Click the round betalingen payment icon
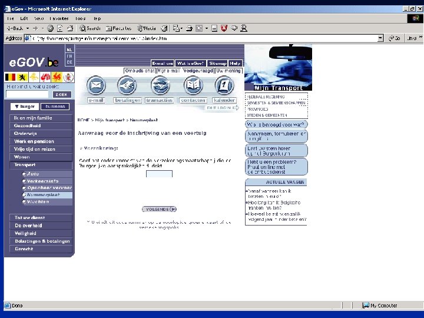This screenshot has height=318, width=424. point(127,85)
